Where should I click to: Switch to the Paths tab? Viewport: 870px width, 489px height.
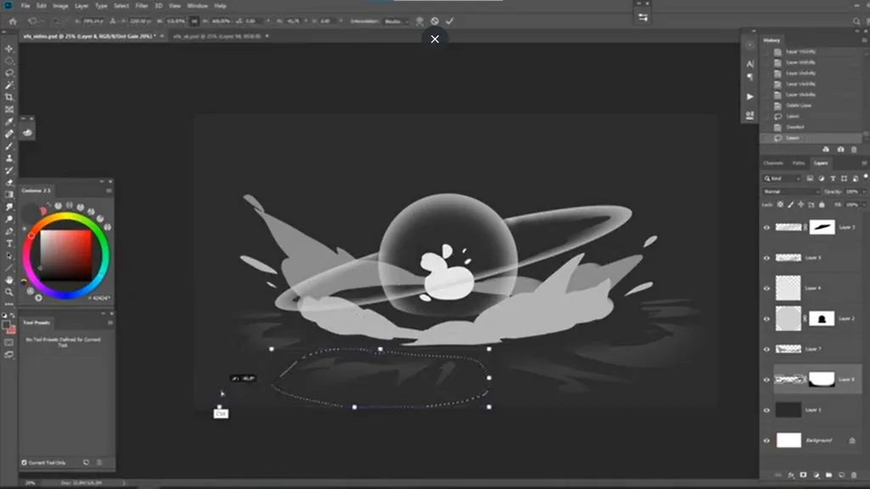[x=799, y=163]
